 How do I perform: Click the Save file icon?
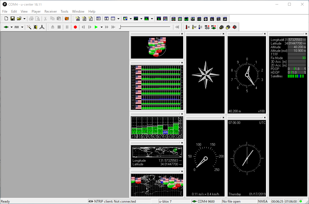coord(13,19)
